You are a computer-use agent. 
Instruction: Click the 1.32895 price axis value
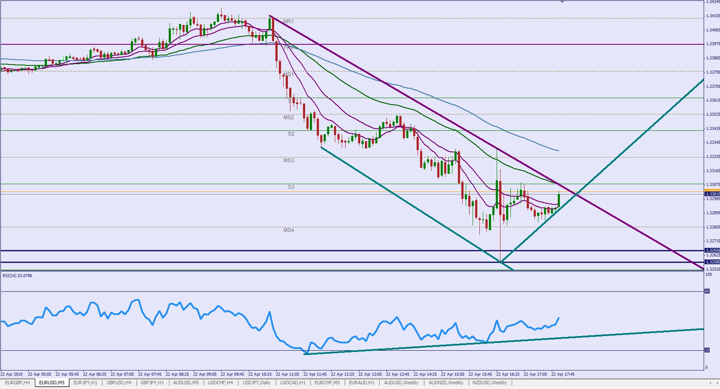(713, 213)
